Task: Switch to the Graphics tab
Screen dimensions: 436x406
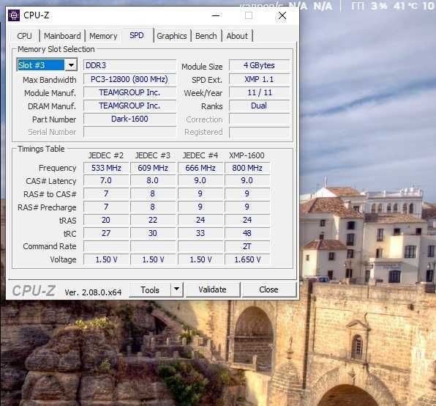Action: pos(172,36)
